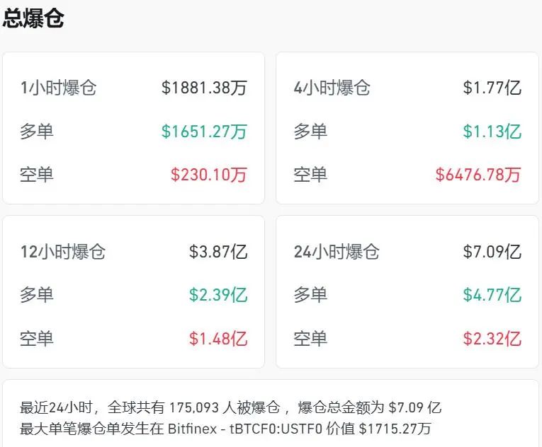Viewport: 542px width, 447px height.
Task: Click the $3.87亿 total value
Action: pos(218,252)
